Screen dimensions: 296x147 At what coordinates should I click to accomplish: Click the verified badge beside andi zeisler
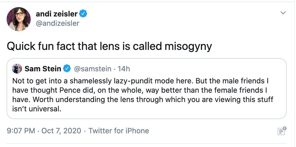(83, 13)
